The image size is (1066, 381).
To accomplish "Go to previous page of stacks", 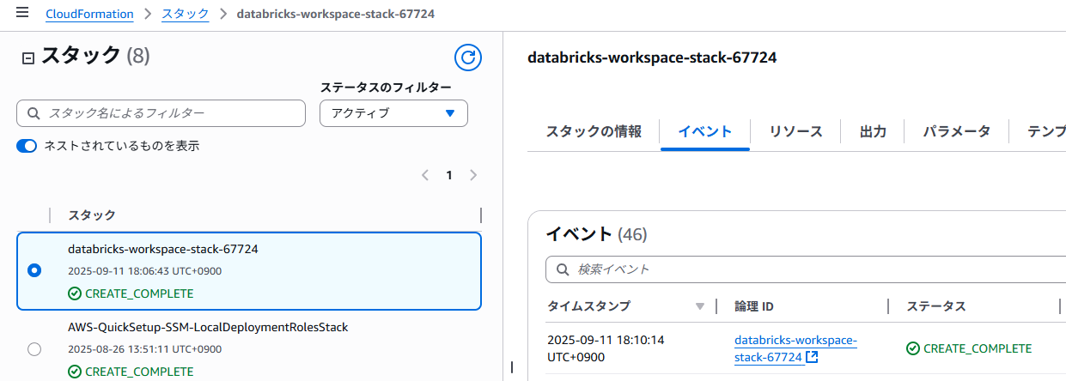I will coord(425,175).
